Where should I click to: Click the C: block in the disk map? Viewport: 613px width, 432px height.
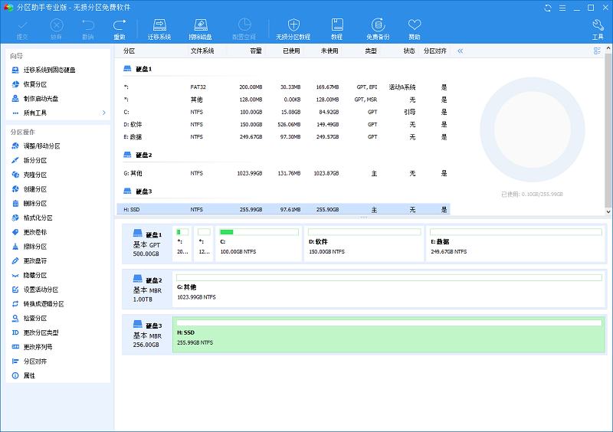point(259,244)
